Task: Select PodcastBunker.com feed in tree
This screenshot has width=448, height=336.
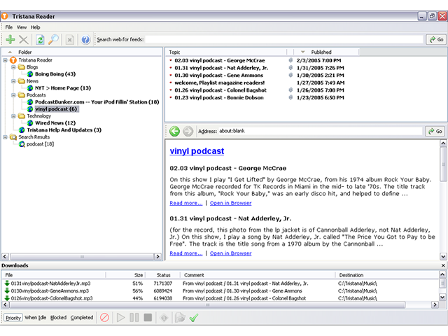Action: (97, 102)
